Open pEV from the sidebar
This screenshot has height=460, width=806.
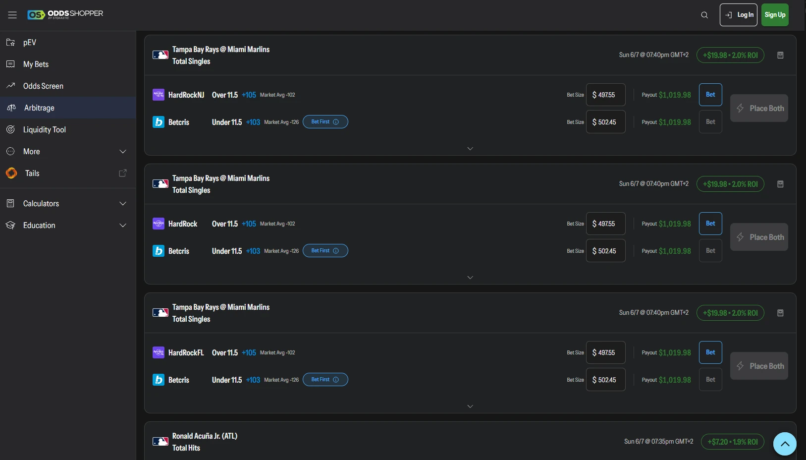[68, 42]
